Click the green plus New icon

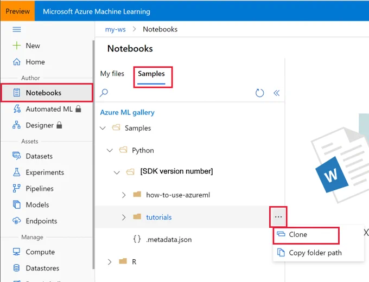[x=17, y=46]
